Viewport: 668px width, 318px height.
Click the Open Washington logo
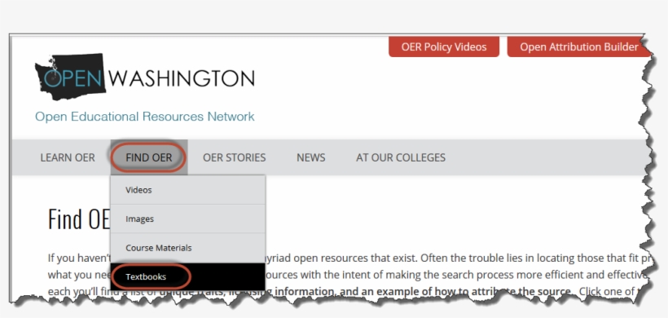pyautogui.click(x=145, y=77)
